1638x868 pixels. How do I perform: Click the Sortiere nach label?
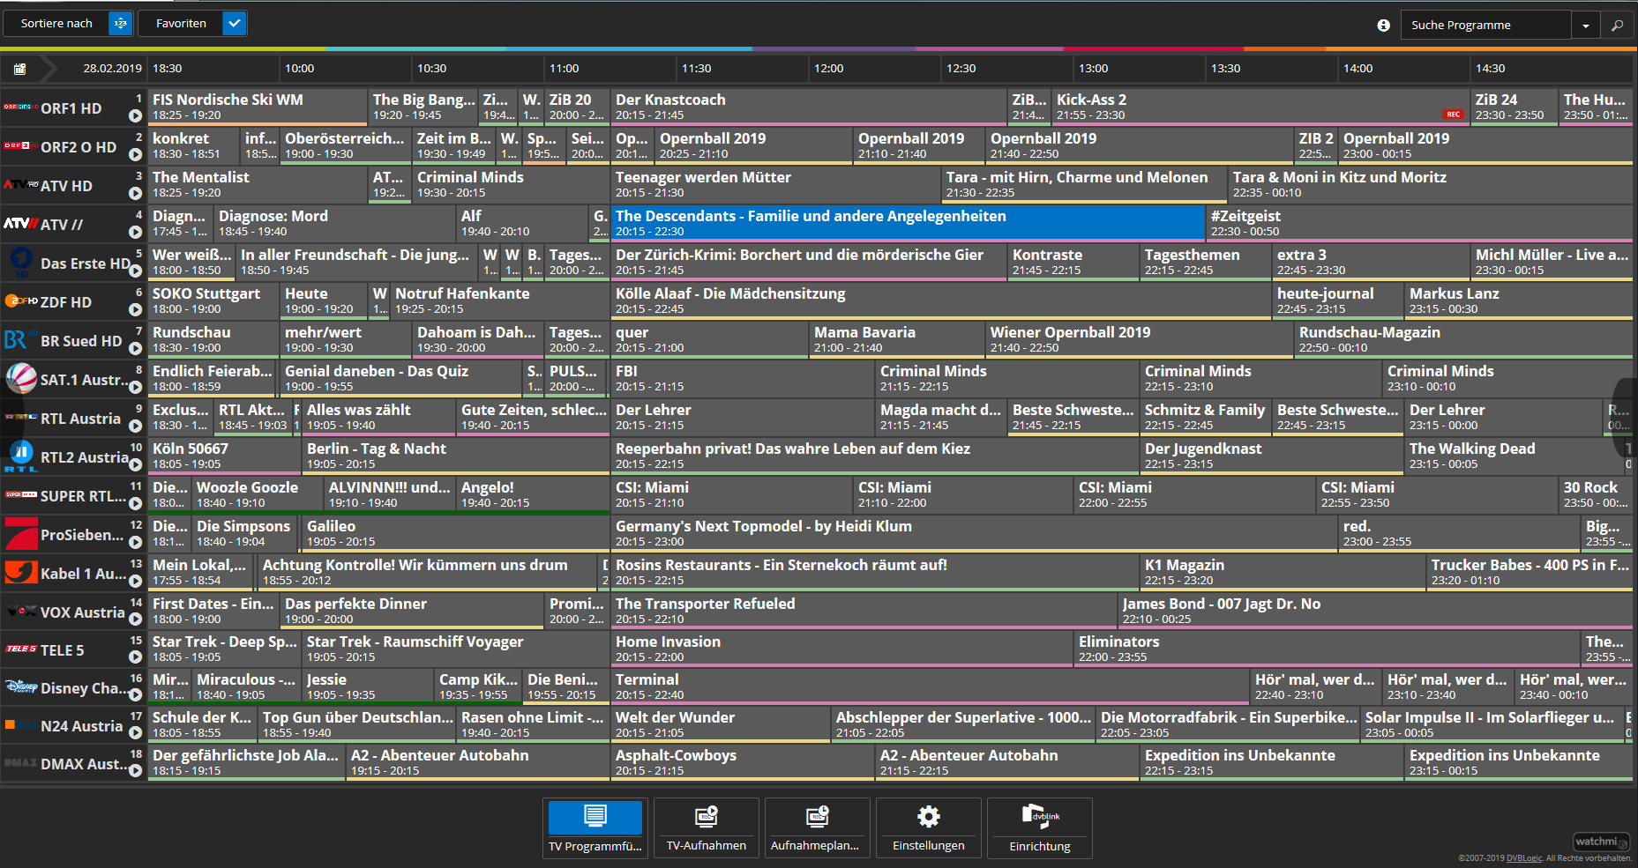tap(56, 24)
